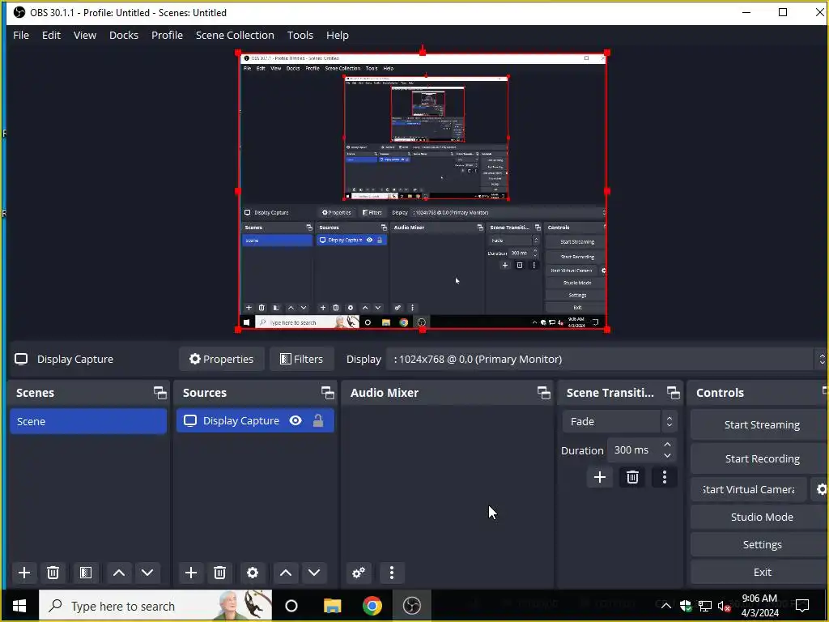Viewport: 829px width, 622px height.
Task: Open the Windows Security shield tray icon
Action: (686, 606)
